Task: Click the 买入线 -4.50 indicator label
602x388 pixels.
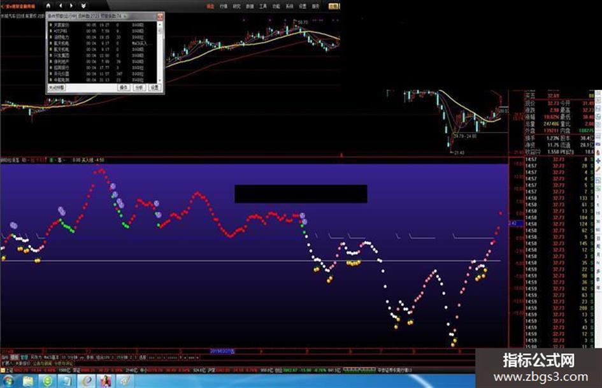Action: pos(92,160)
